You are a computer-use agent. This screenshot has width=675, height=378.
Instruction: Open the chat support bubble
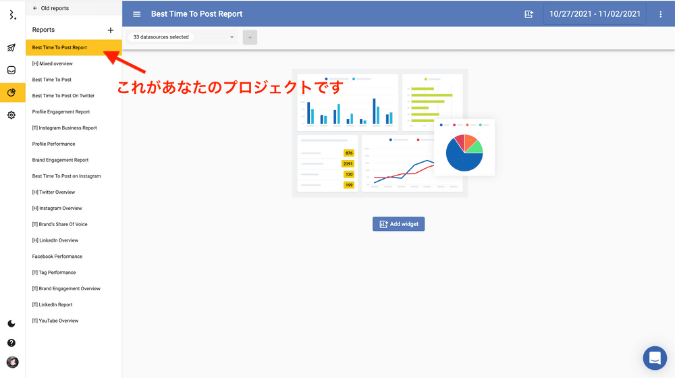(654, 358)
